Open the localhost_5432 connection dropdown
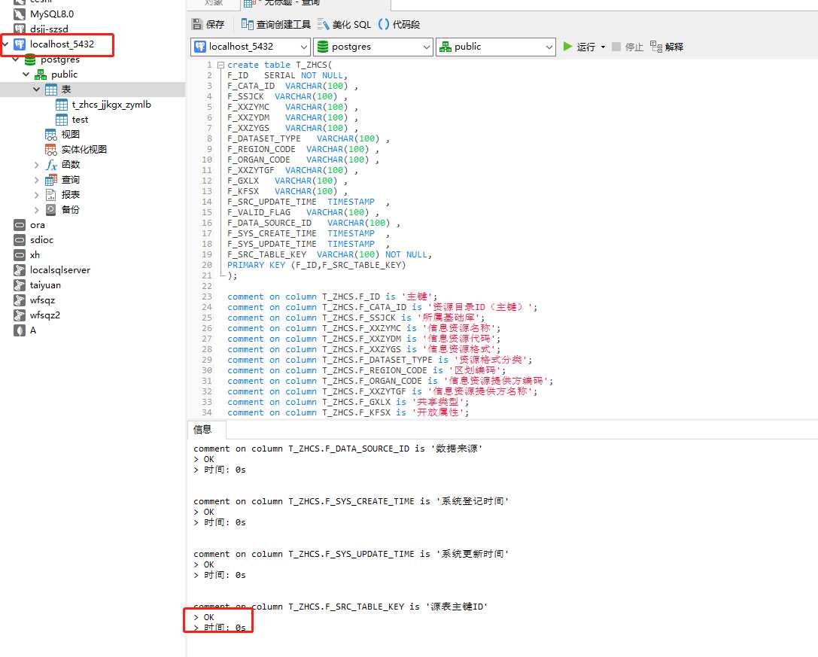This screenshot has width=818, height=657. [251, 47]
